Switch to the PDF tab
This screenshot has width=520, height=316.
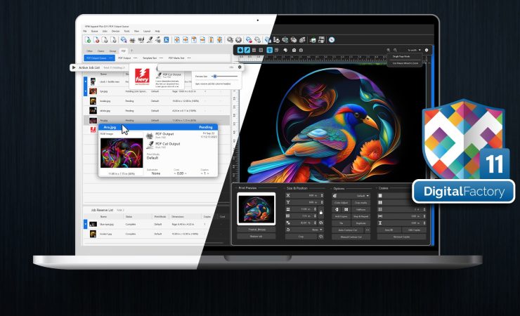124,51
